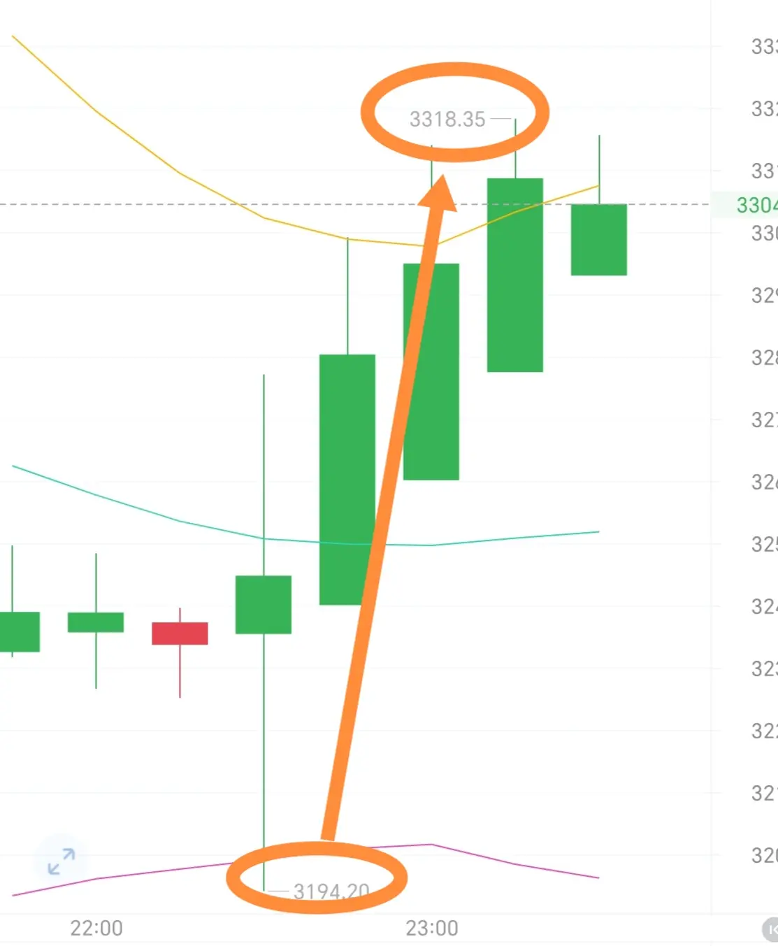Select the rightmost green candle body
778x946 pixels.
point(599,240)
